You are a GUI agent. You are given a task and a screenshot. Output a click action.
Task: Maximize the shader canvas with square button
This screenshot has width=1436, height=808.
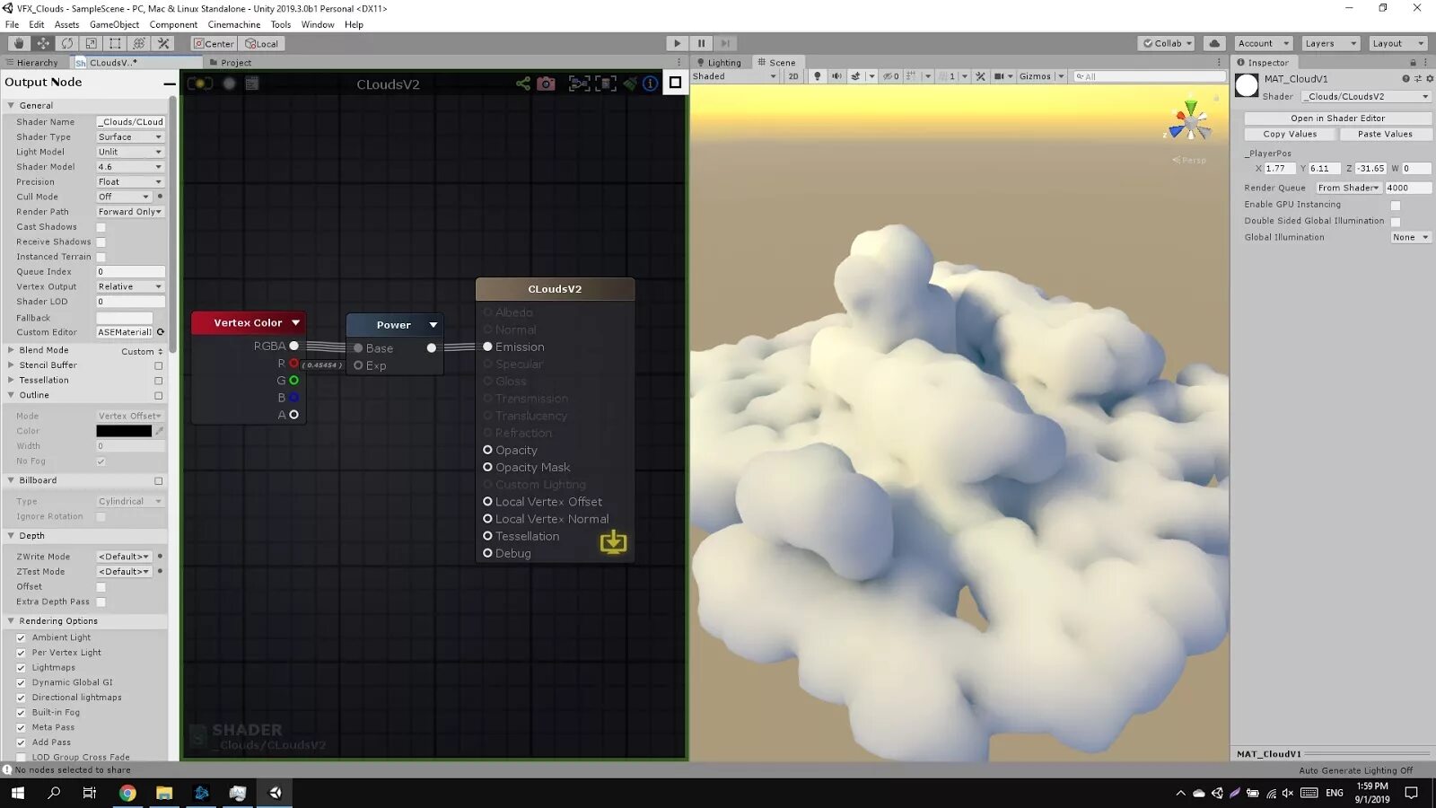click(x=676, y=83)
